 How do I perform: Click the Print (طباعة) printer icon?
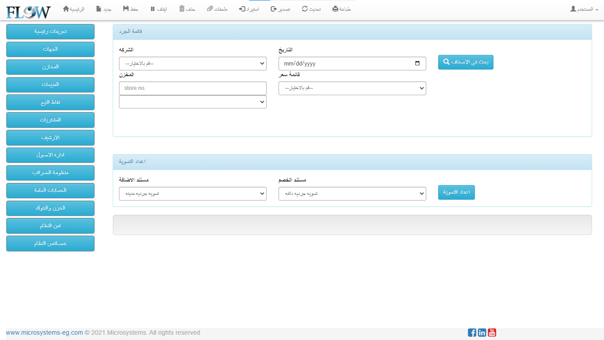click(335, 9)
